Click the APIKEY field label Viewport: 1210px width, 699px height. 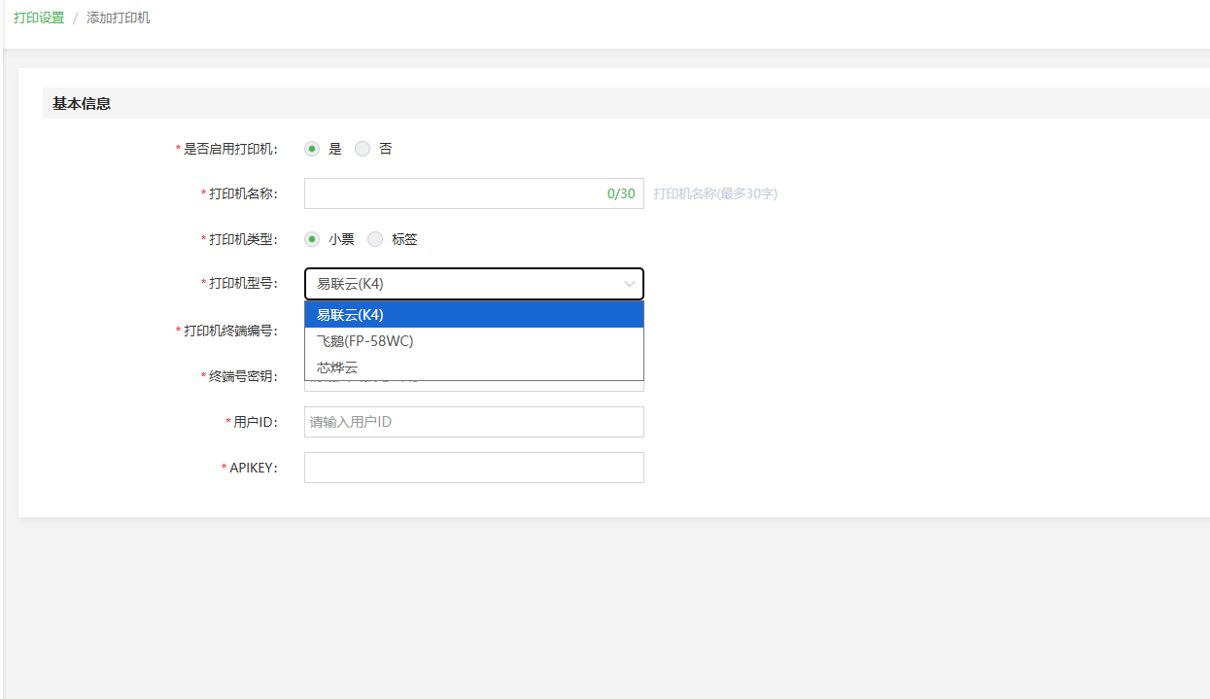[253, 468]
